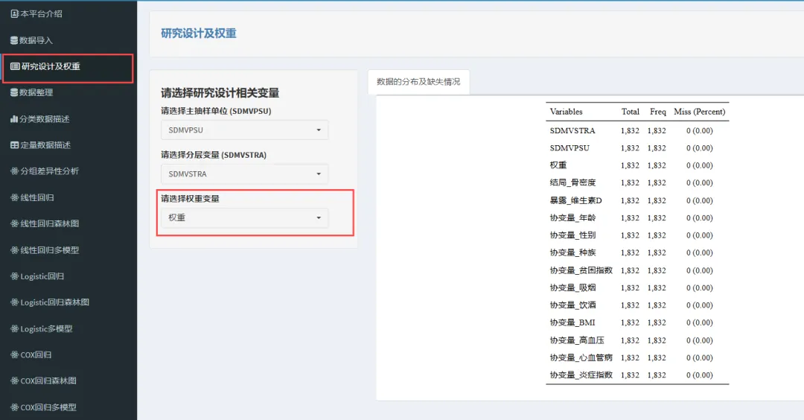Click 协变量_贫困指数 table row
This screenshot has height=420, width=804.
637,271
